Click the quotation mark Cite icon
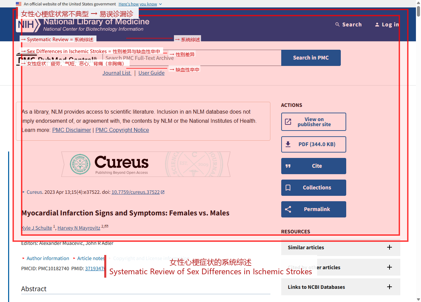 (288, 166)
